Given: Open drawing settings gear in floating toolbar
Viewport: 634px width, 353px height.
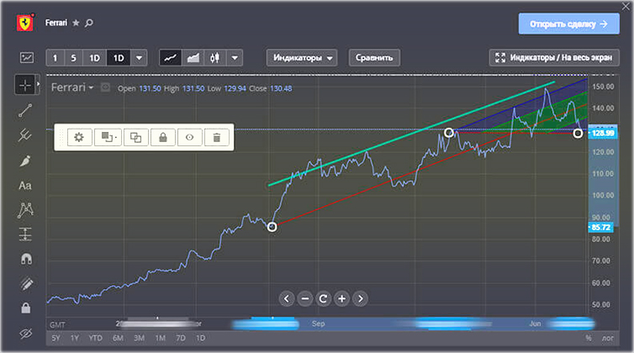Looking at the screenshot, I should [x=79, y=137].
